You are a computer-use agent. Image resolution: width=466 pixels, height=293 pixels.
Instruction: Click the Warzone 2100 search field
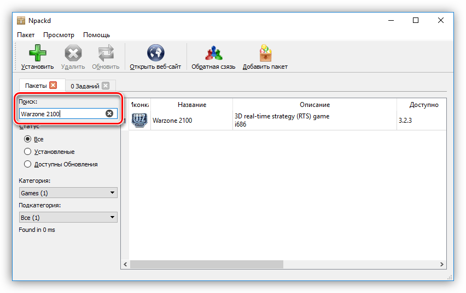(x=60, y=113)
